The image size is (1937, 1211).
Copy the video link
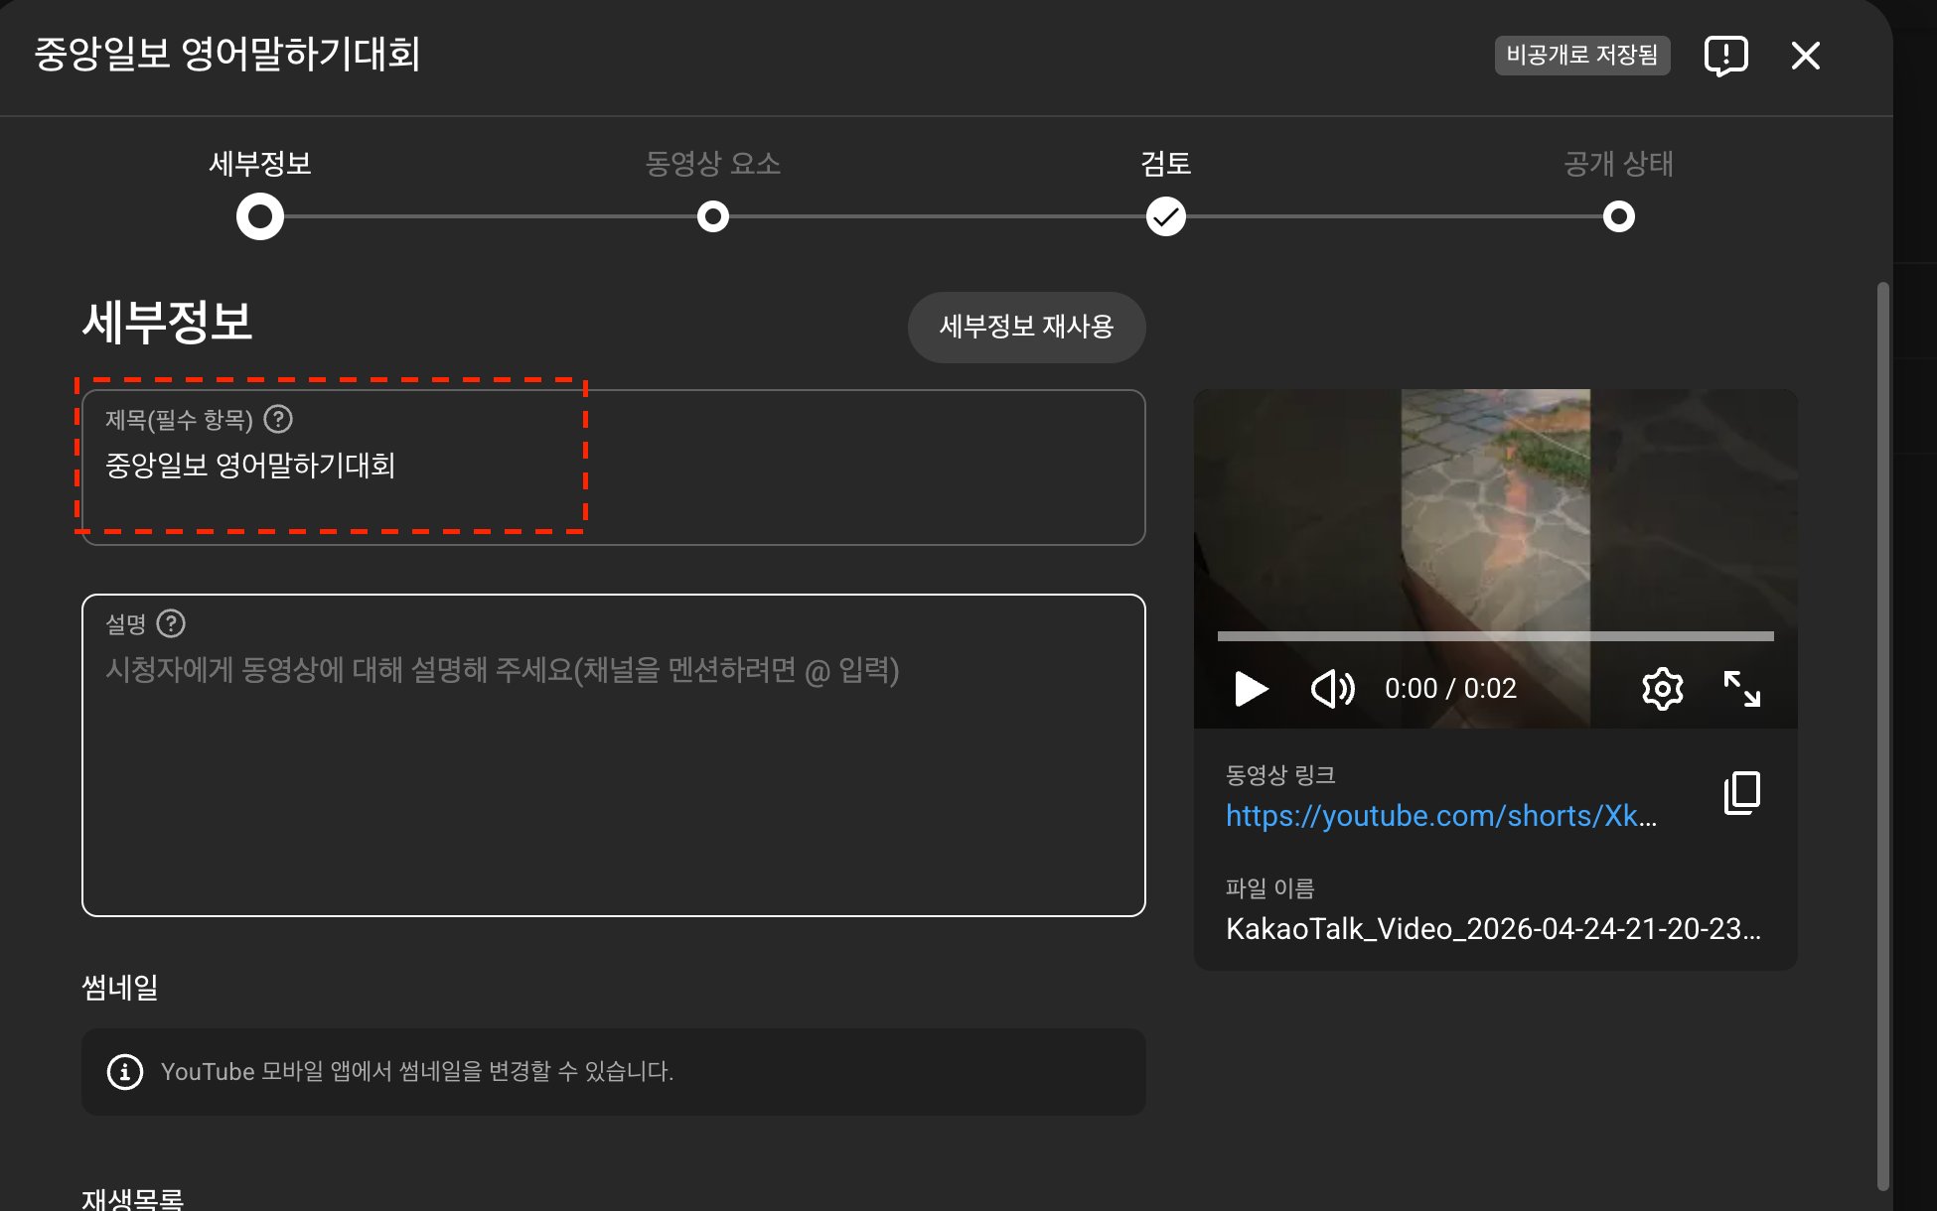pyautogui.click(x=1741, y=793)
